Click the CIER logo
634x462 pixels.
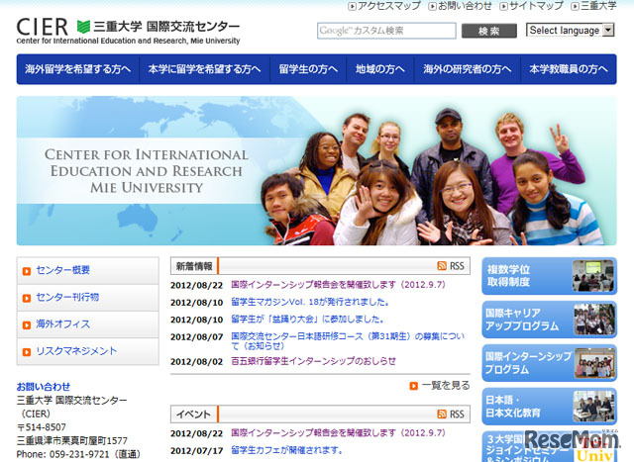pos(42,27)
